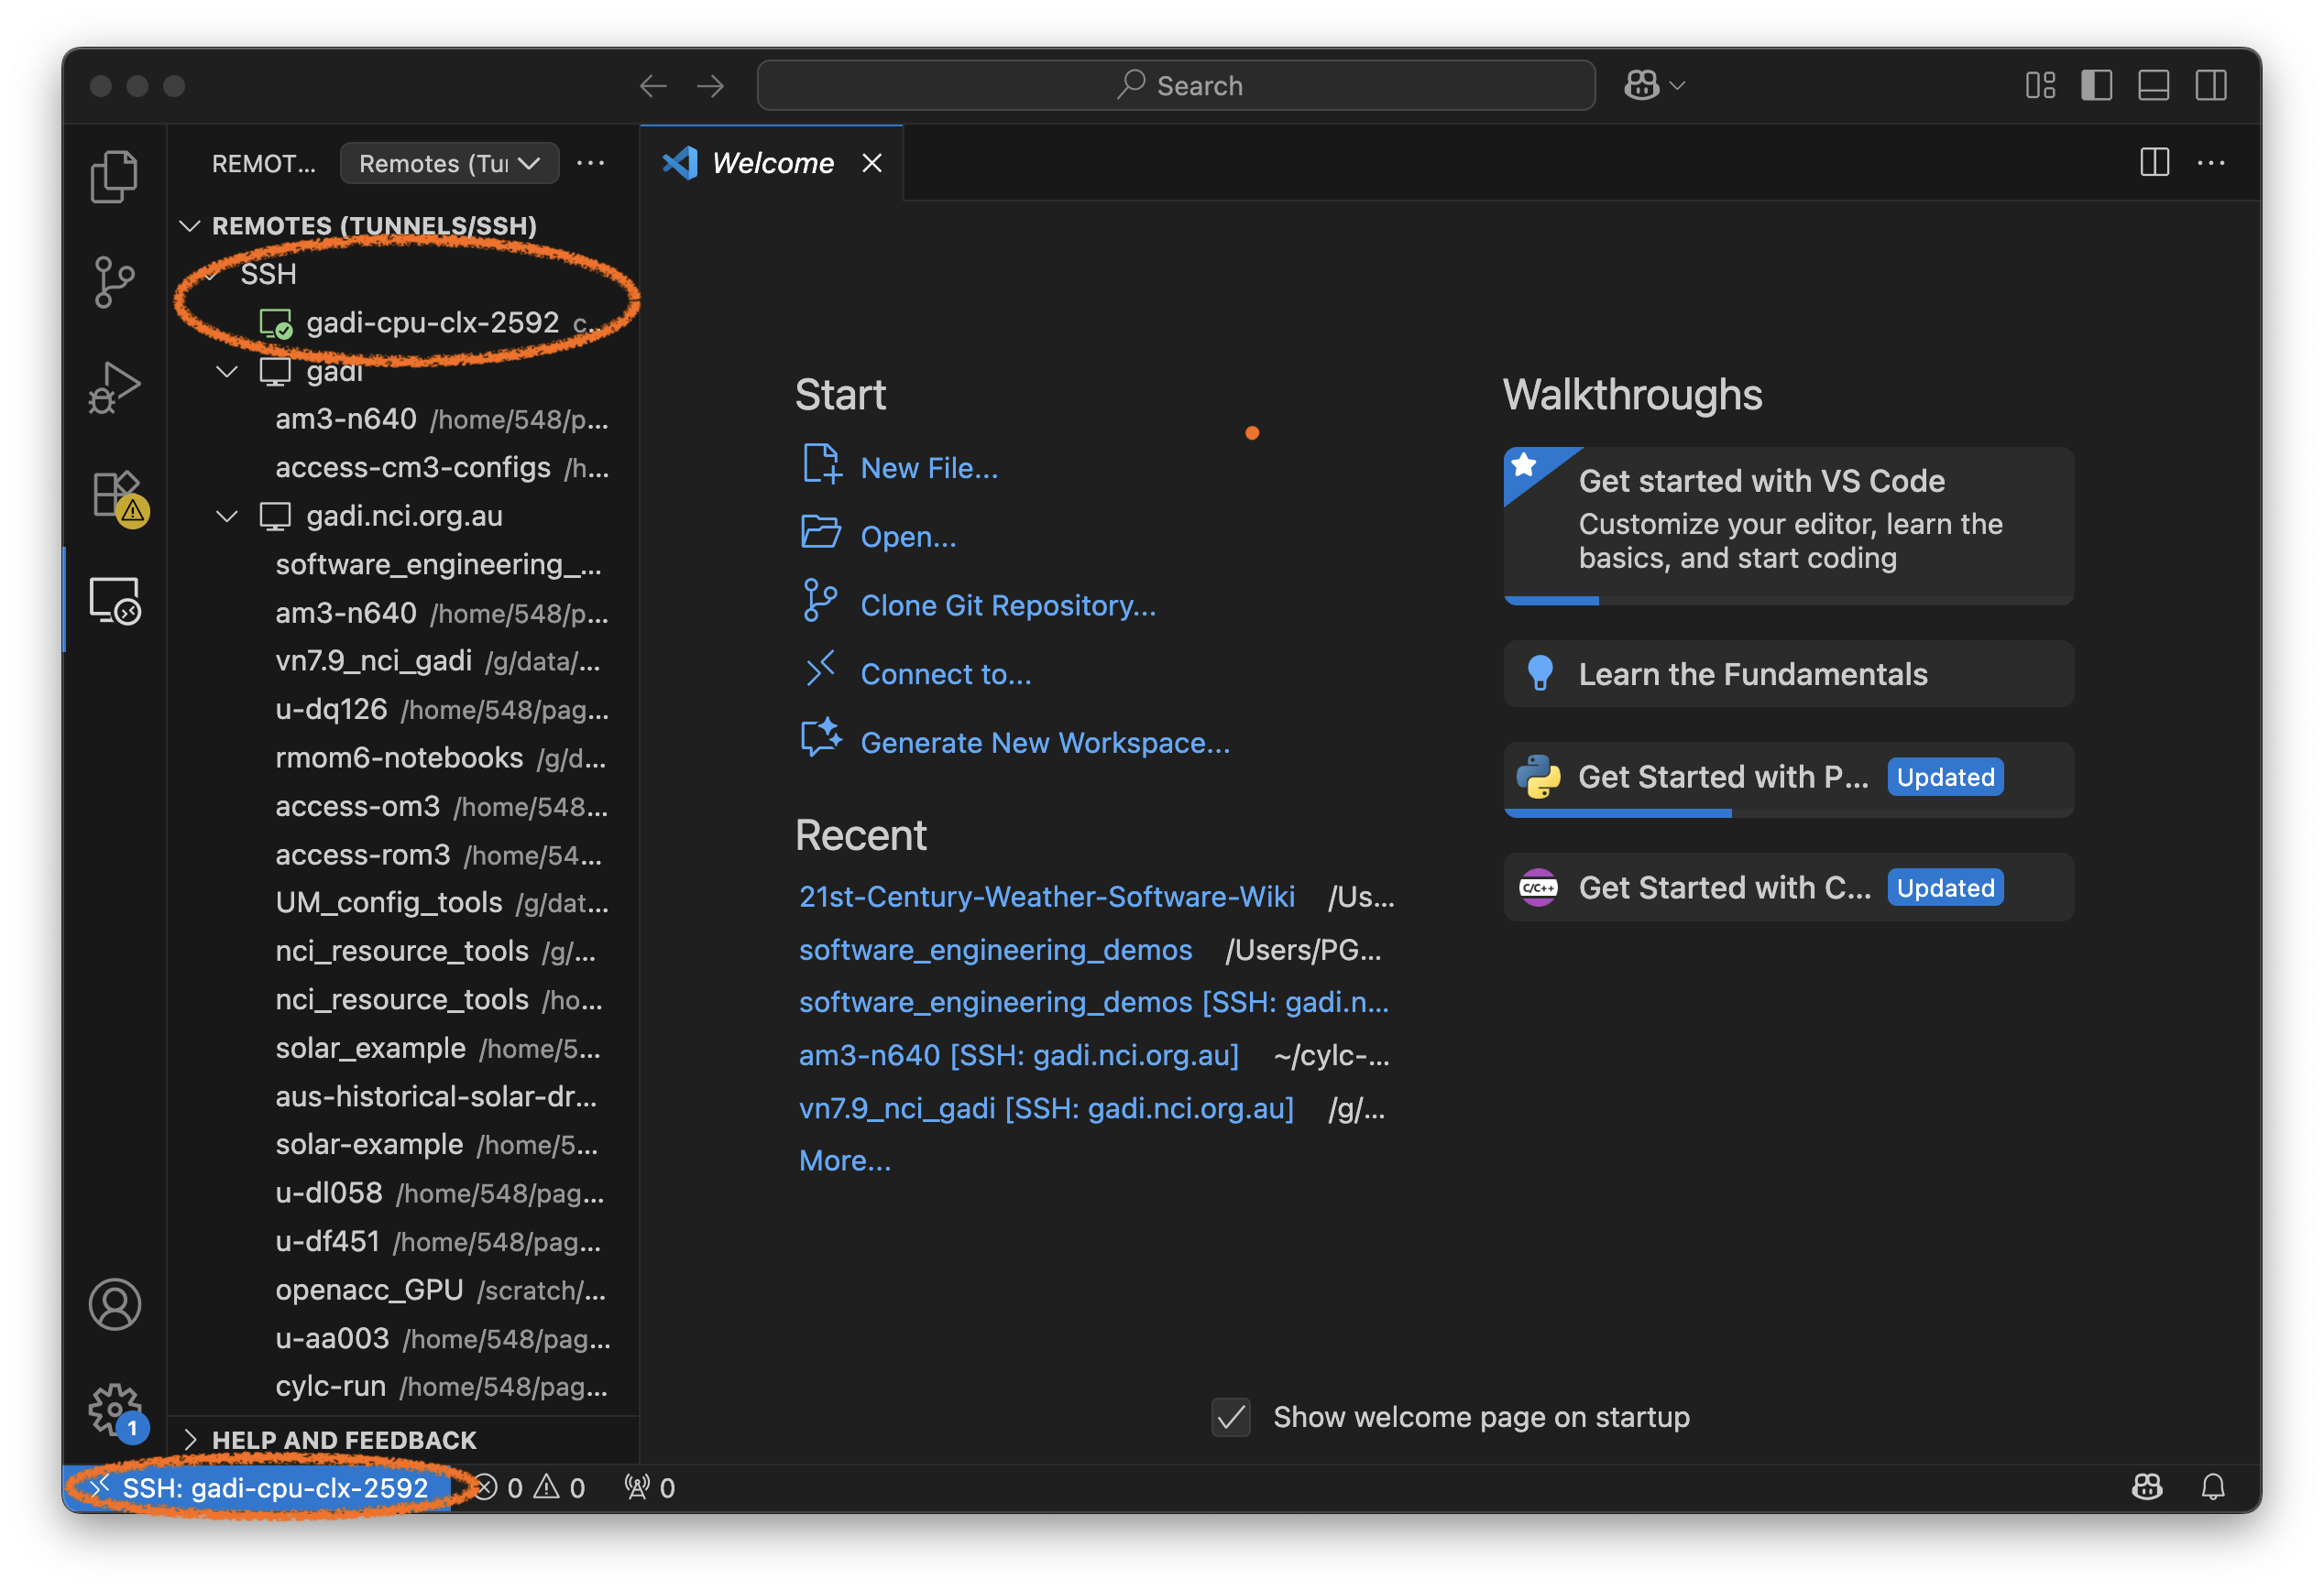
Task: Open the Remotes (Tunnels/SSH) dropdown
Action: (x=449, y=164)
